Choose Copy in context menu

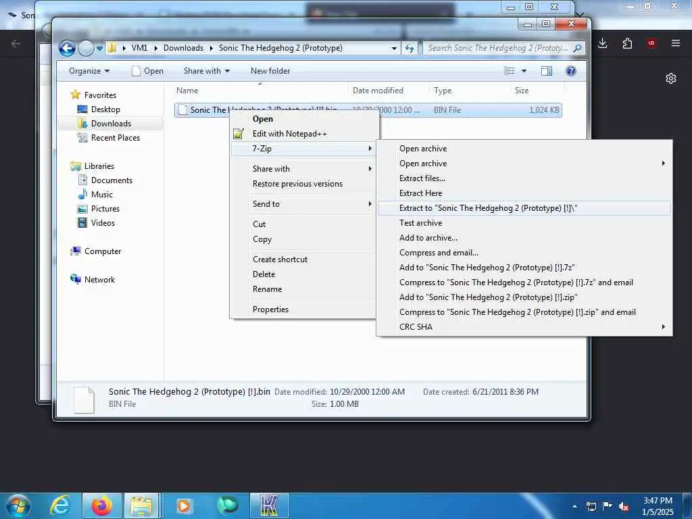305,239
